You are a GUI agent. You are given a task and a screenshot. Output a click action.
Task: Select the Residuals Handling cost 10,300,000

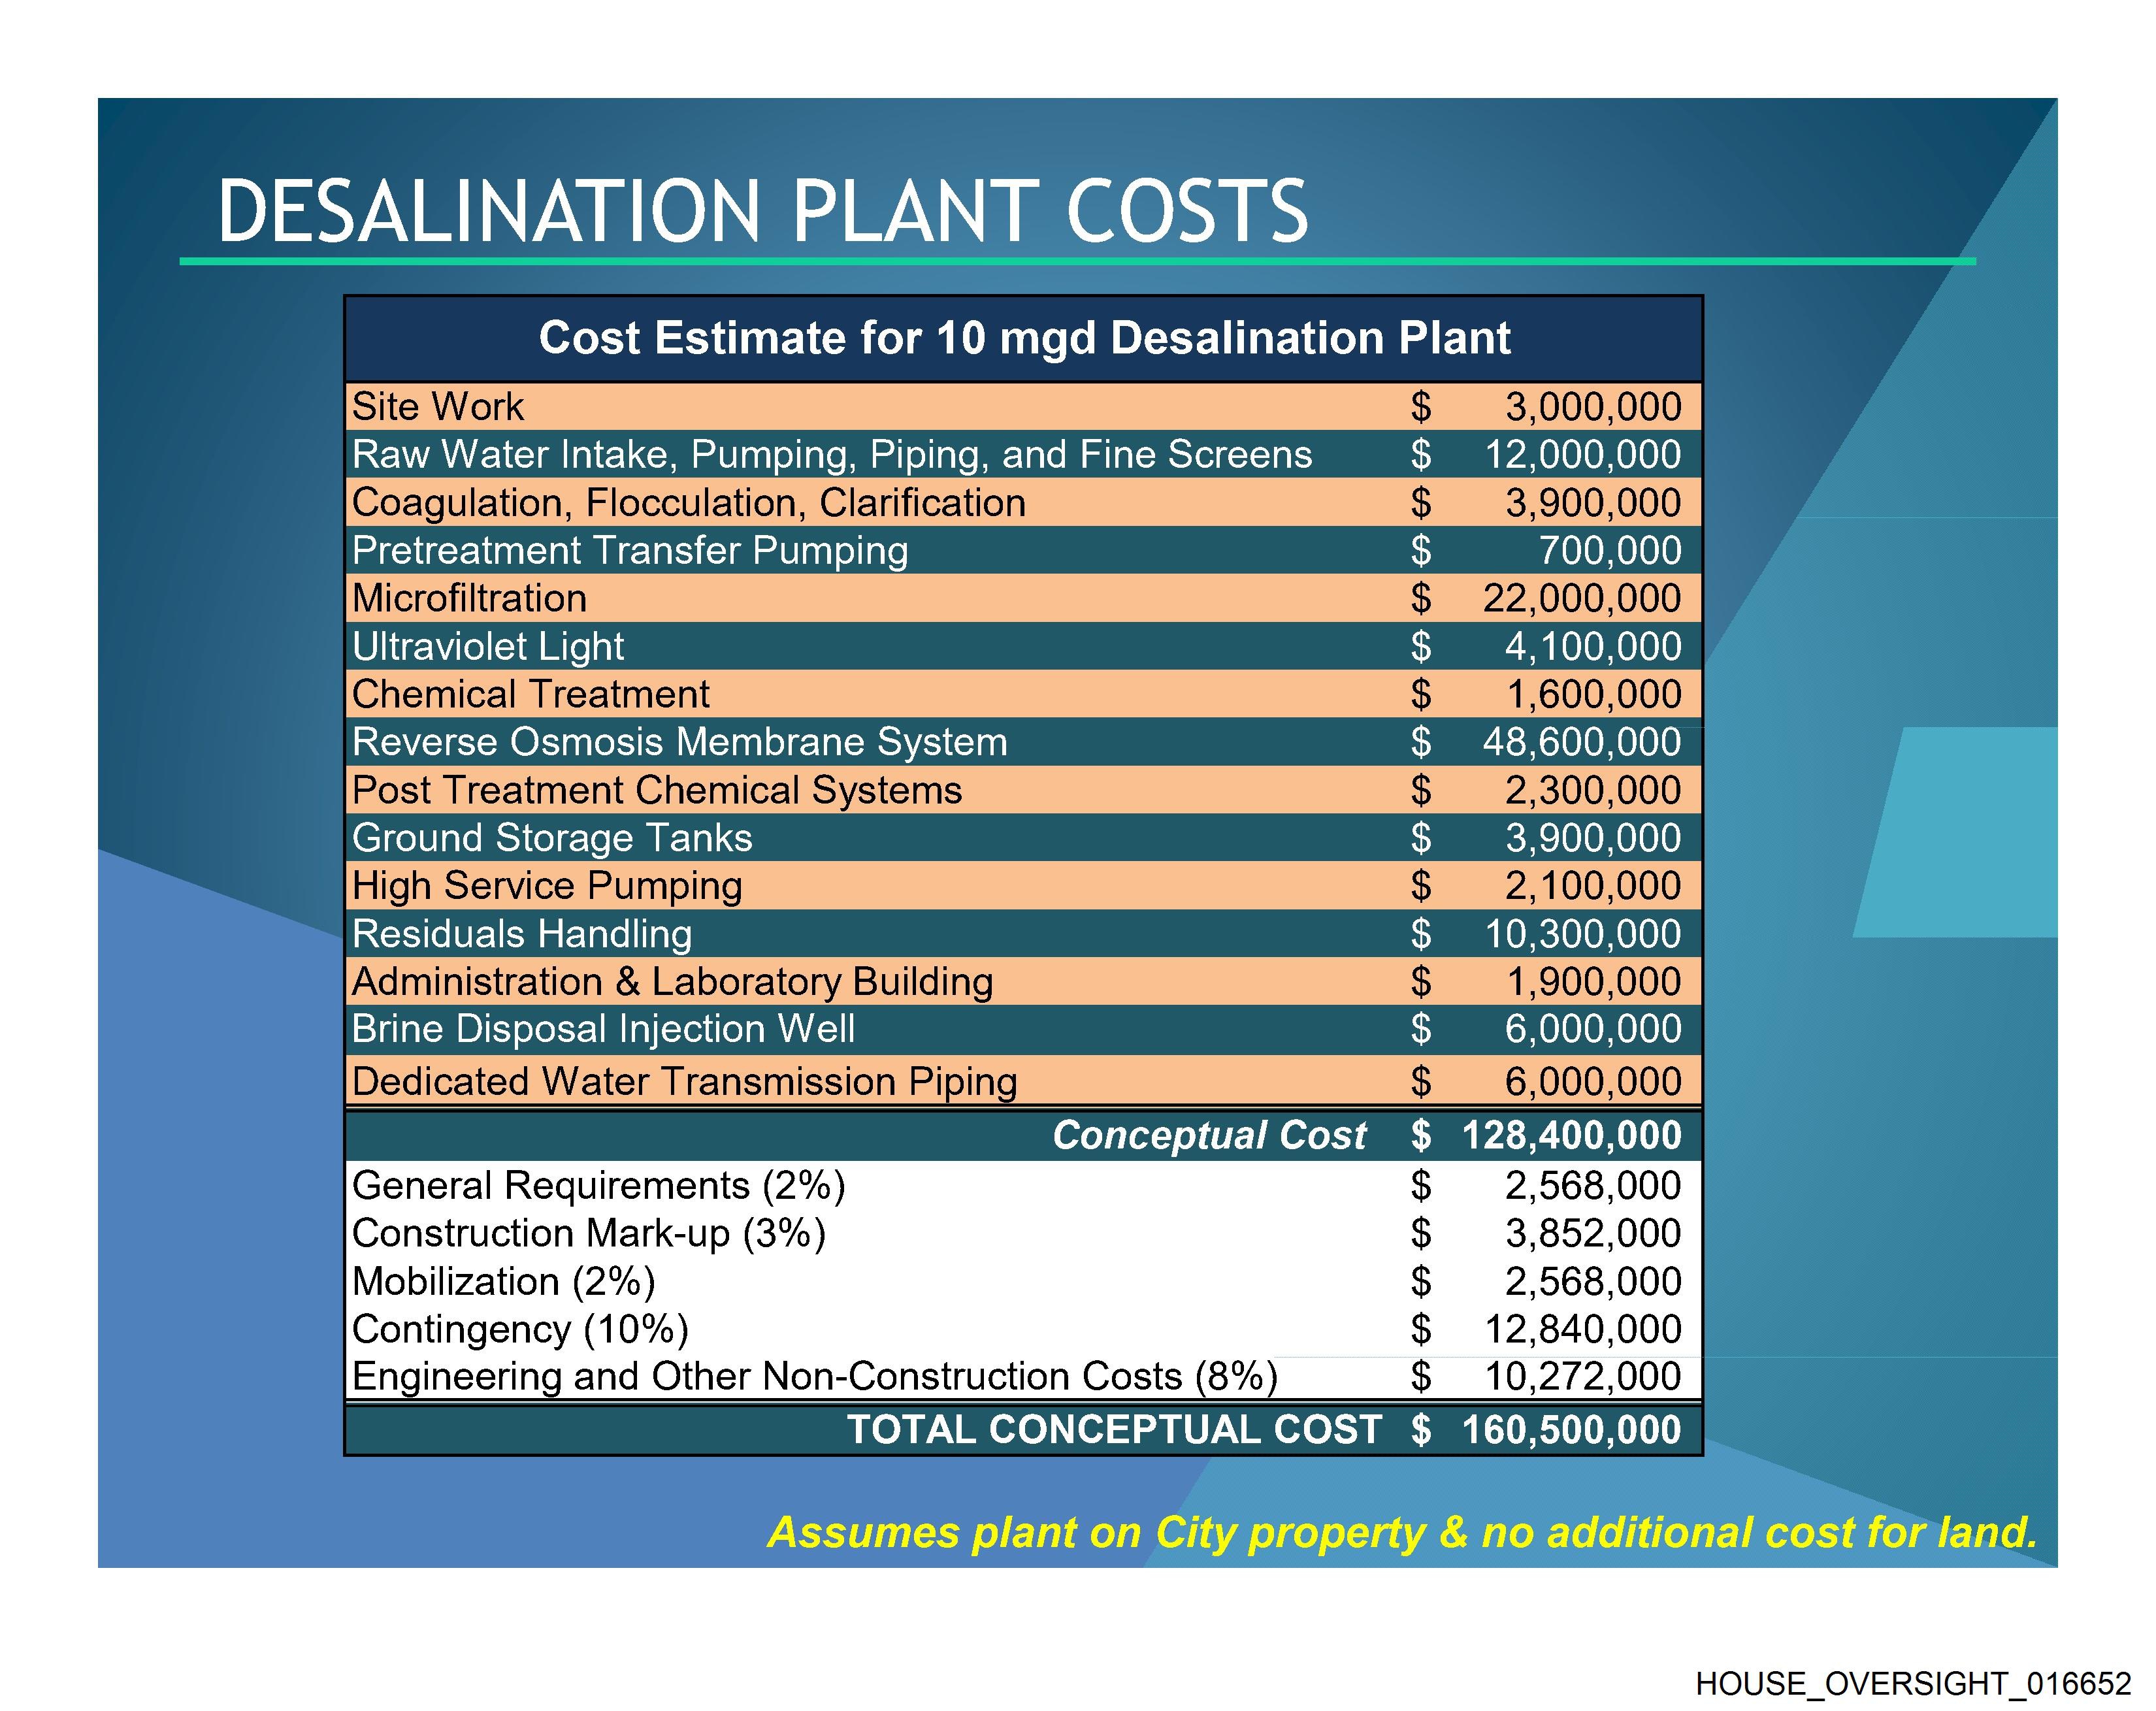1582,934
